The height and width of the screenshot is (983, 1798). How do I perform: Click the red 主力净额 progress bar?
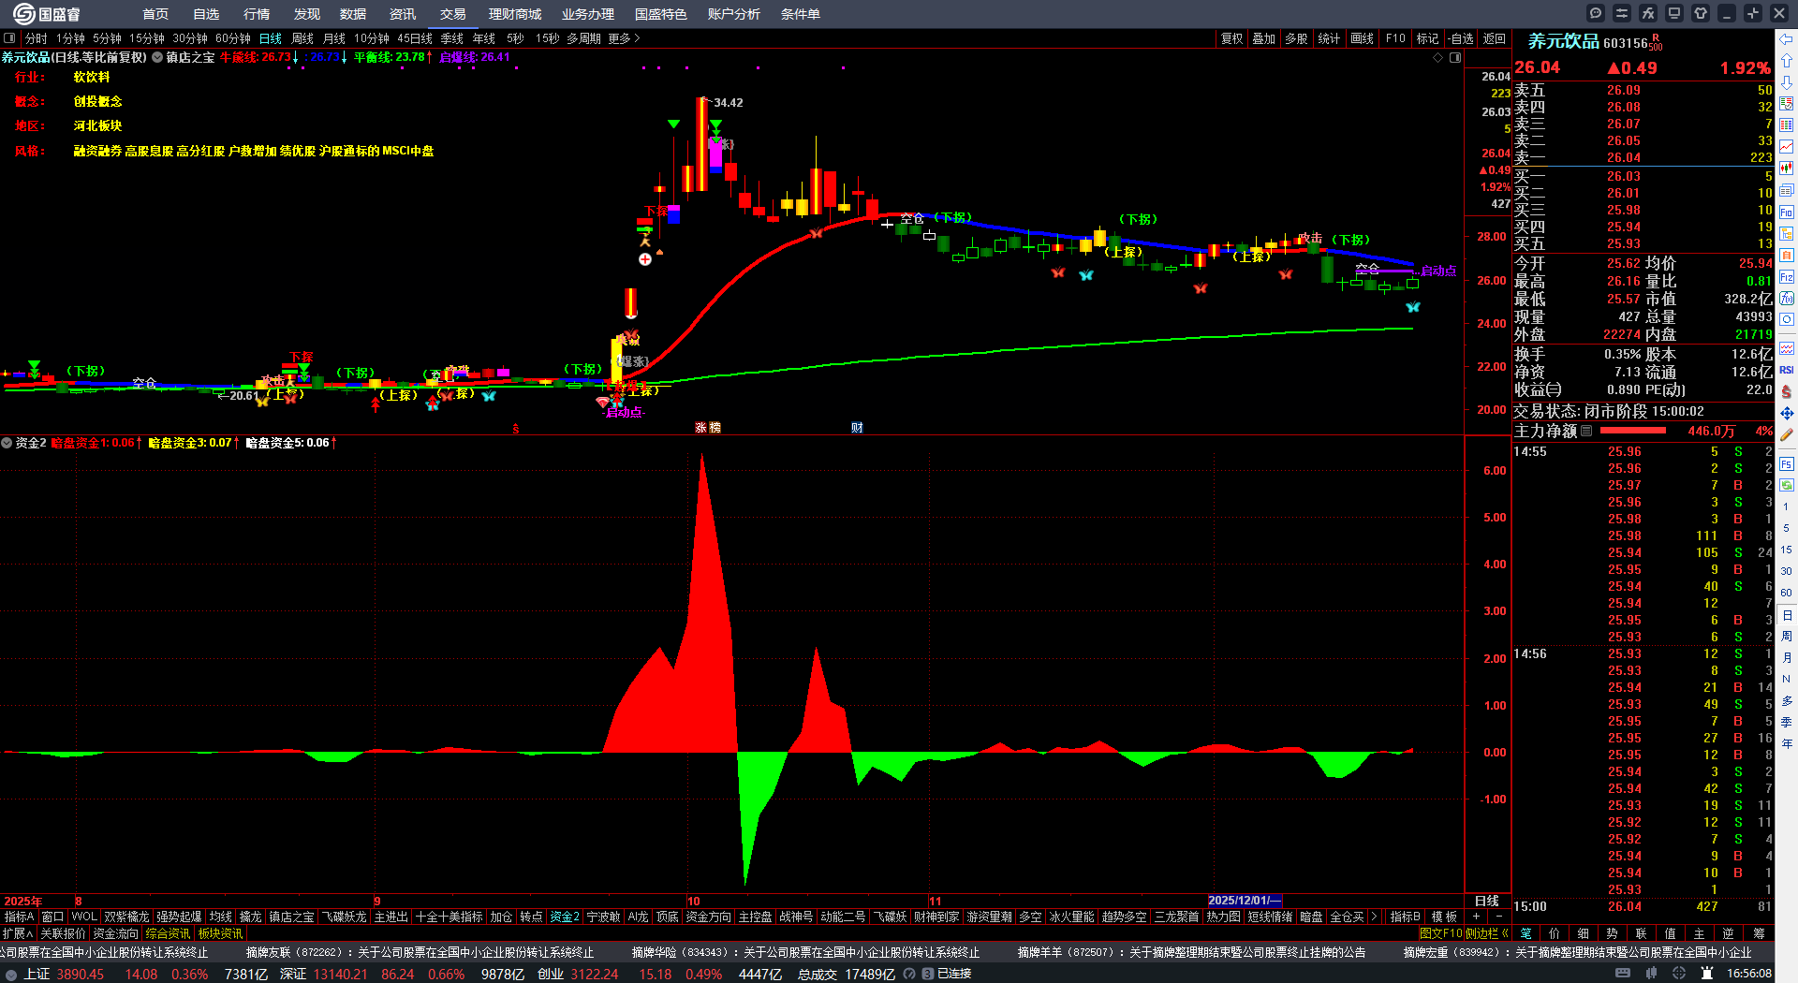1633,432
